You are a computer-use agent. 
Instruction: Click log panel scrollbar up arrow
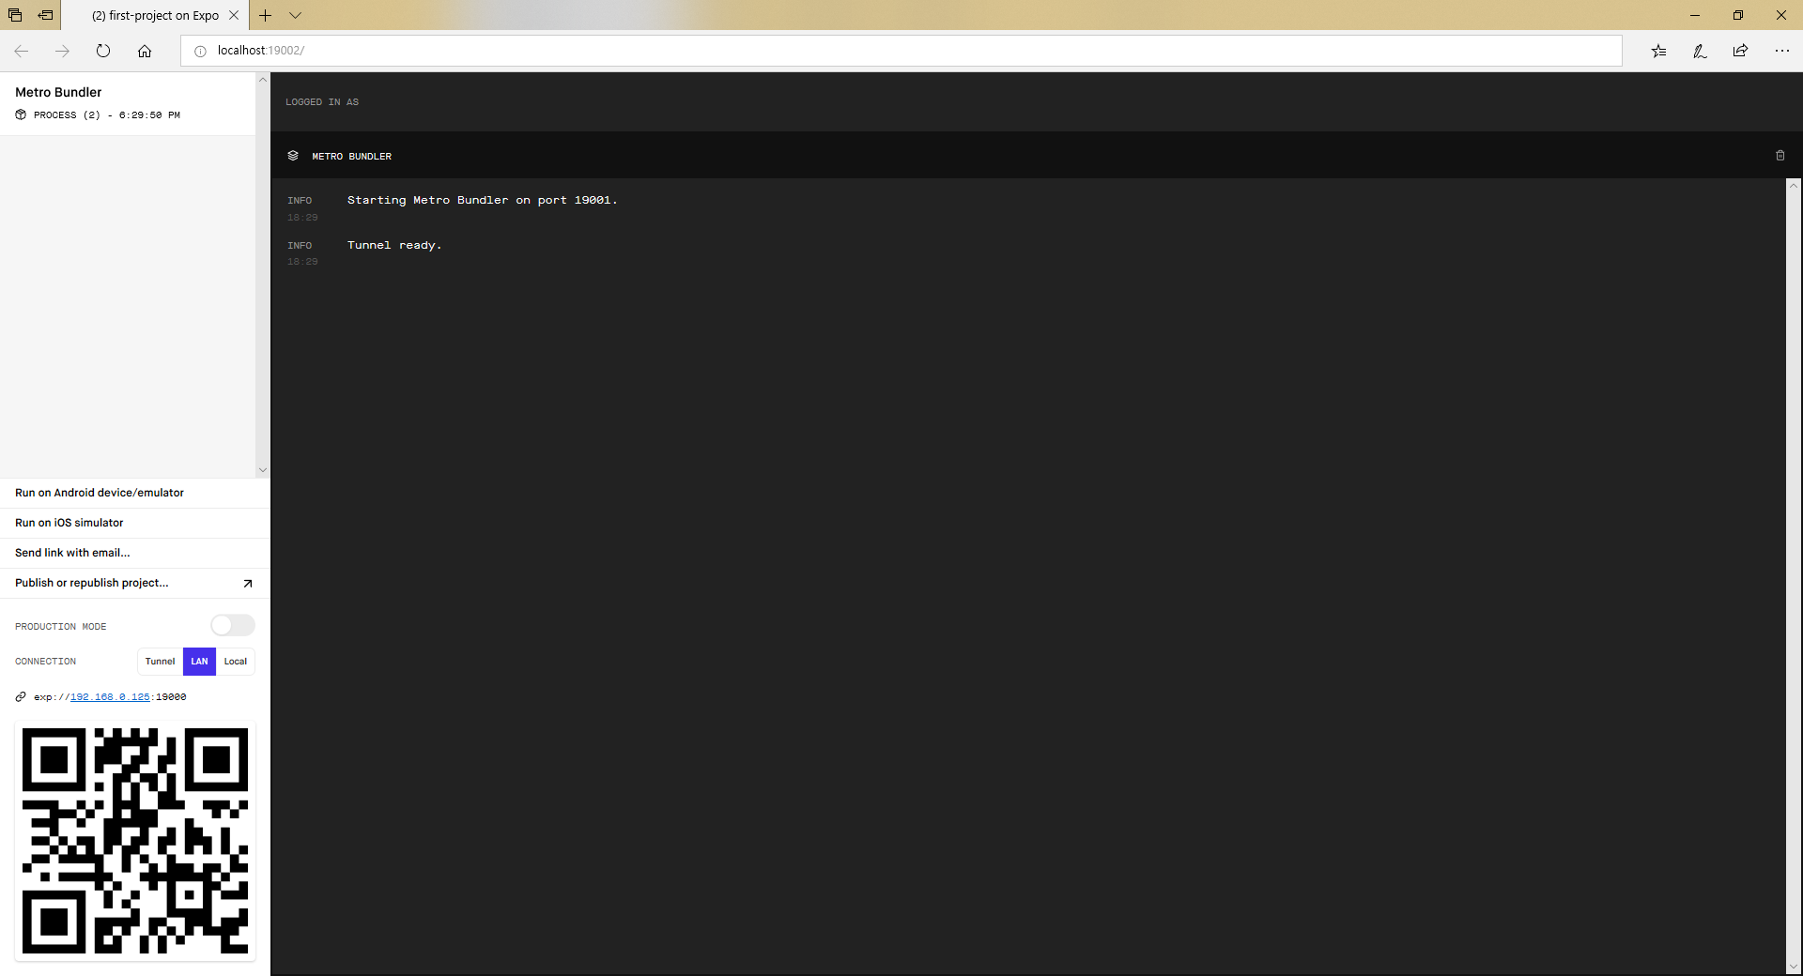1794,186
